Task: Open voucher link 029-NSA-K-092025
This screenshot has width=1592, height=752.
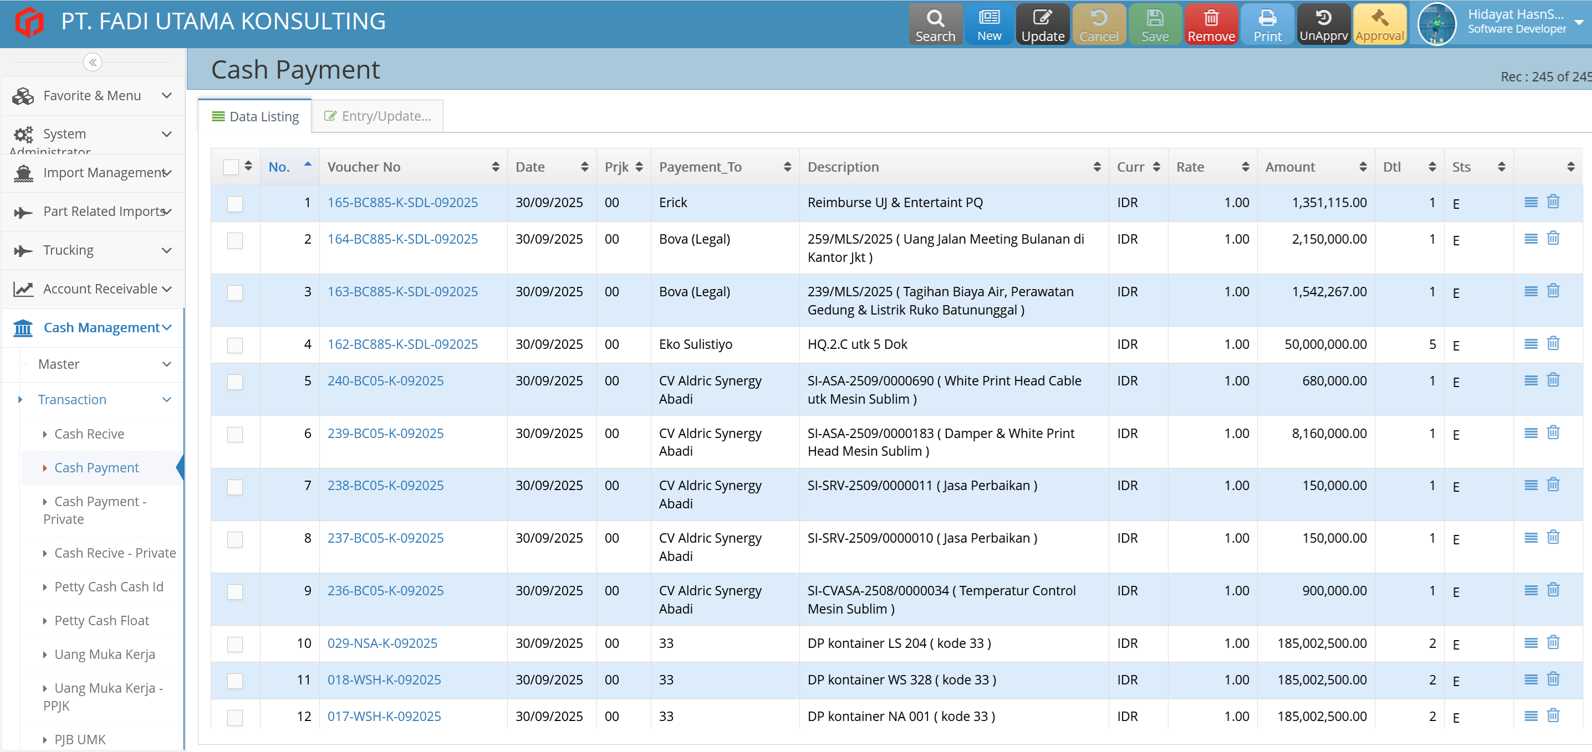Action: point(382,643)
